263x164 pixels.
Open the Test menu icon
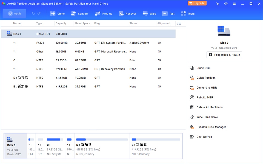tap(165, 14)
